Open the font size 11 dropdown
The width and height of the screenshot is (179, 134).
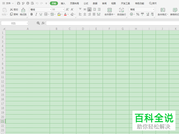tap(63, 9)
